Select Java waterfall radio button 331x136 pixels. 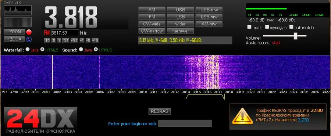coord(28,50)
